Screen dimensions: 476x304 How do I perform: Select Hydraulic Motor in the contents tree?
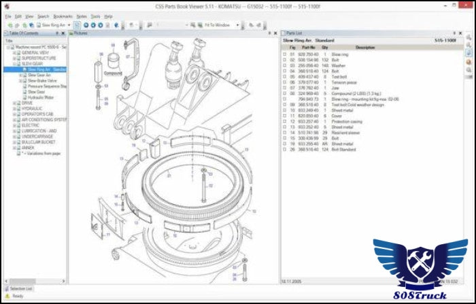(40, 97)
